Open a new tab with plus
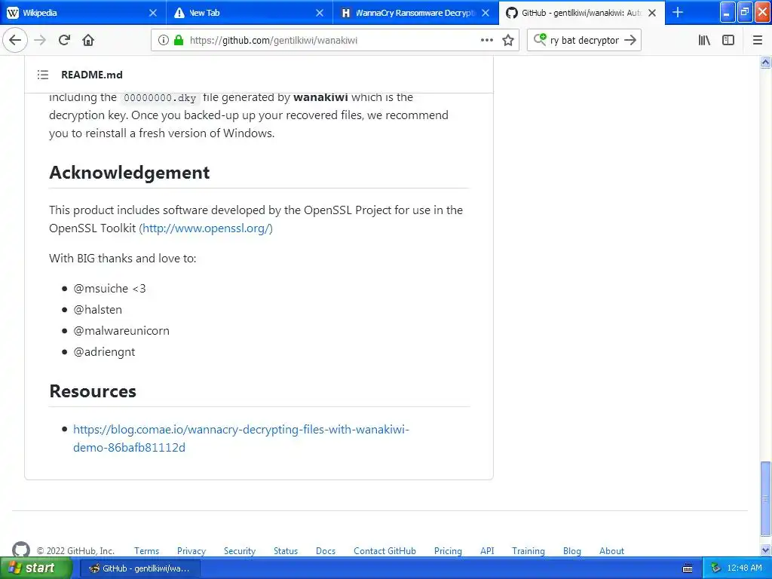The height and width of the screenshot is (579, 772). [678, 13]
